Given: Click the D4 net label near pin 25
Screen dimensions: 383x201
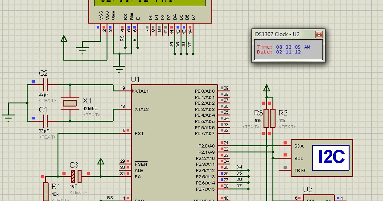Looking at the screenshot, I should point(239,167).
